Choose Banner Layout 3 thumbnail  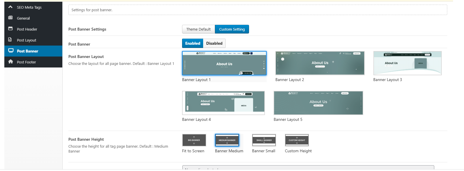[x=407, y=63]
